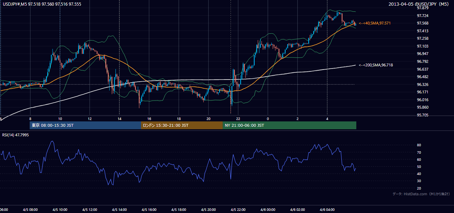Click the hour tick 22 under the price chart
The image size is (454, 213).
tap(238, 119)
